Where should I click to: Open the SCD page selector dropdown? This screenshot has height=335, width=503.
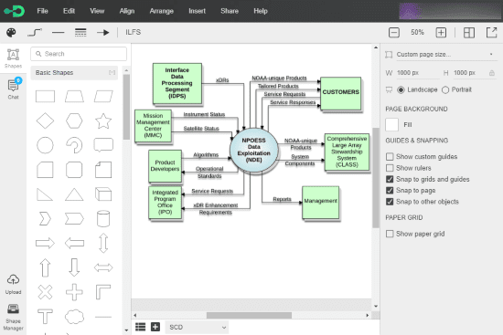click(197, 327)
